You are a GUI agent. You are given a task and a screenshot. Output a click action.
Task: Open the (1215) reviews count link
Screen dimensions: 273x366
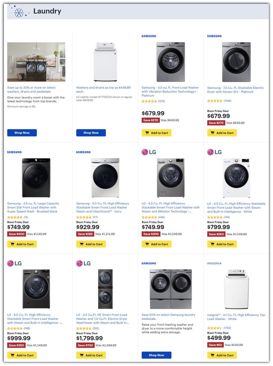click(161, 101)
